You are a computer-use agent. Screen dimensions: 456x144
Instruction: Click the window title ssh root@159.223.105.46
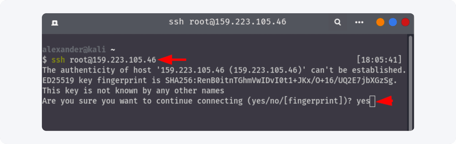tap(227, 22)
